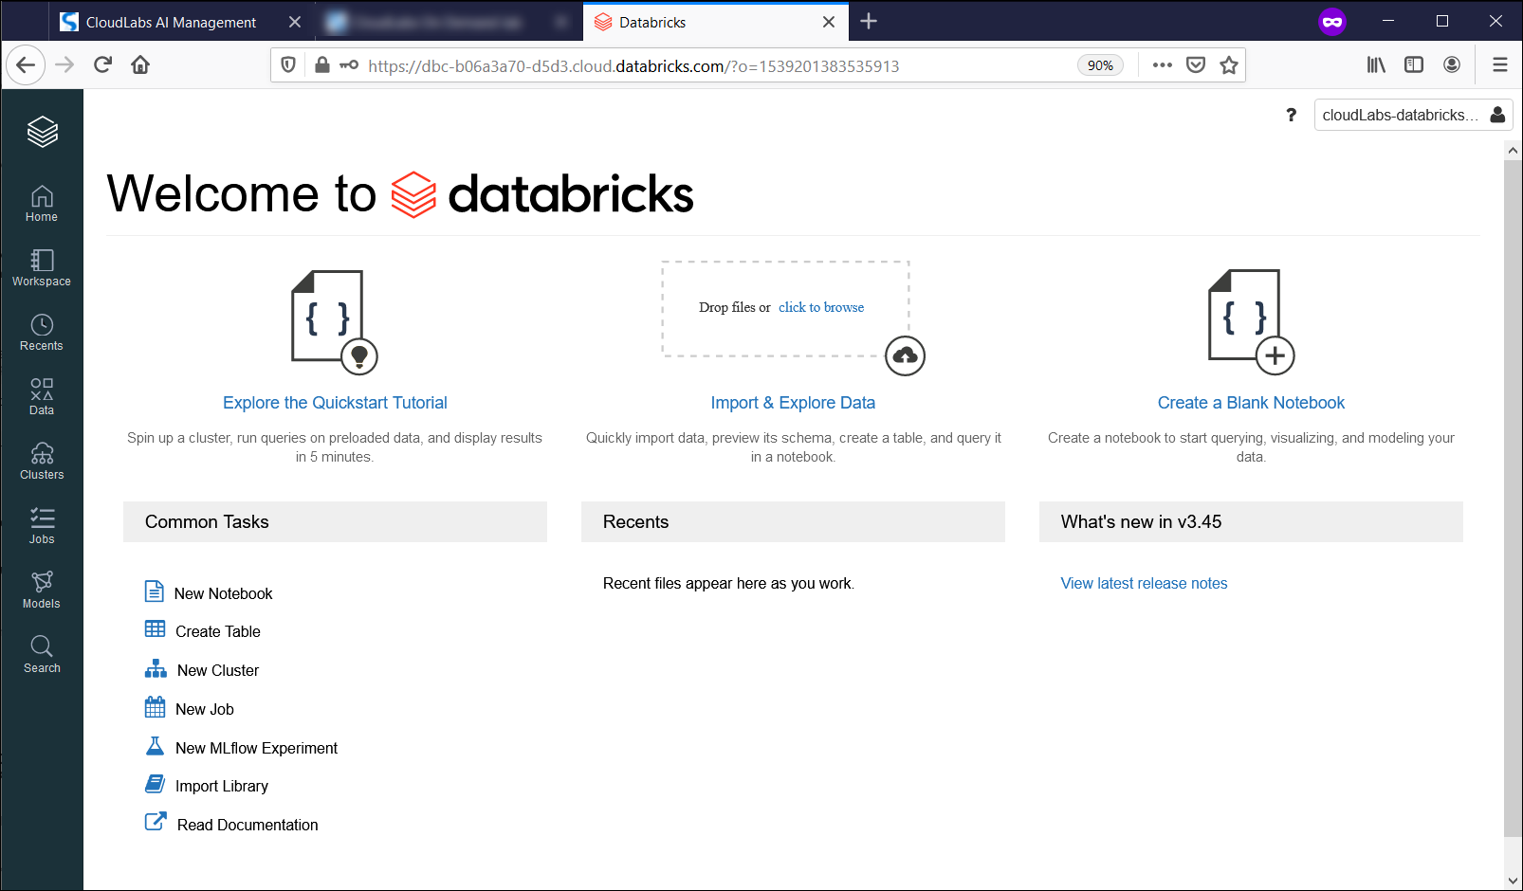The image size is (1523, 891).
Task: Click the permissions key icon in the address bar
Action: click(349, 65)
